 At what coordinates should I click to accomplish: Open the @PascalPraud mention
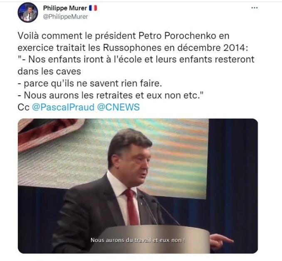(x=63, y=107)
